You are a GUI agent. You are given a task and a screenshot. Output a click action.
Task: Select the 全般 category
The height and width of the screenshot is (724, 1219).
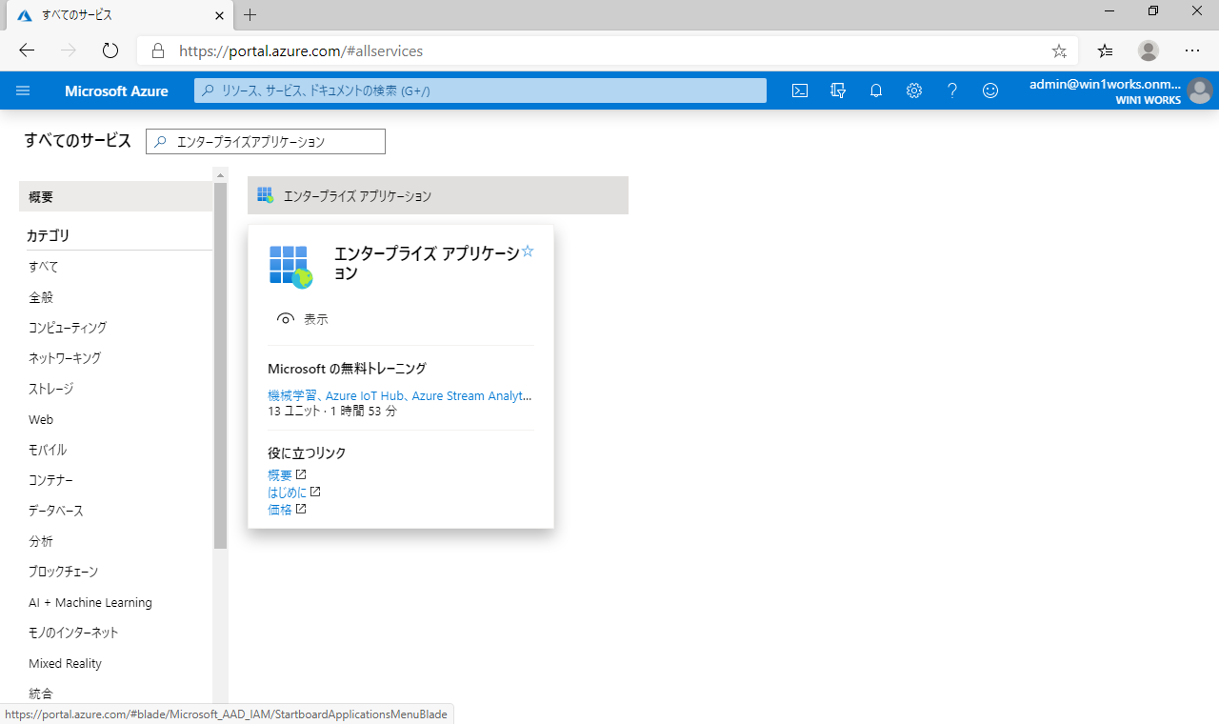tap(41, 296)
